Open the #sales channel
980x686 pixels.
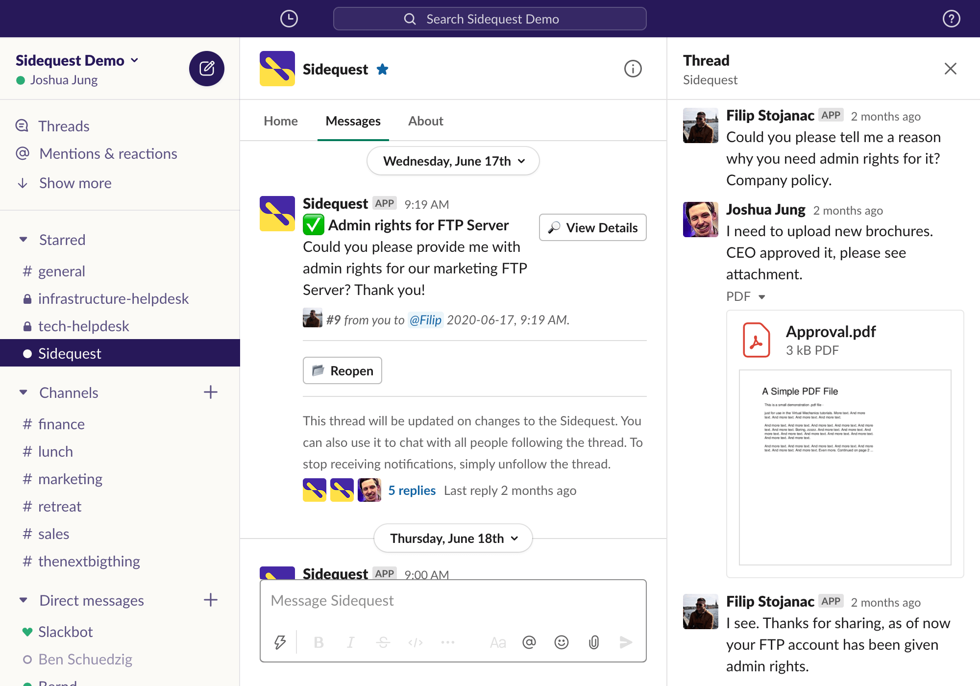pyautogui.click(x=120, y=534)
